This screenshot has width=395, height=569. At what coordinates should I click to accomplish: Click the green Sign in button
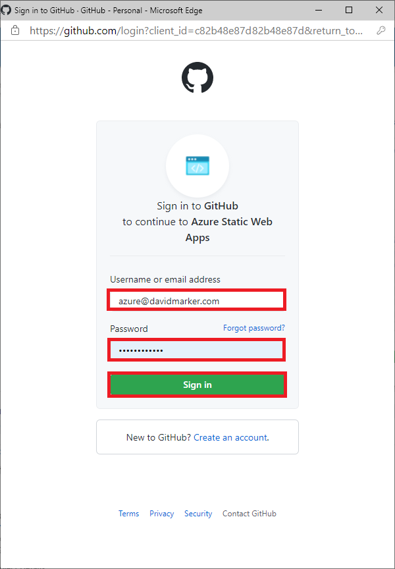point(197,385)
